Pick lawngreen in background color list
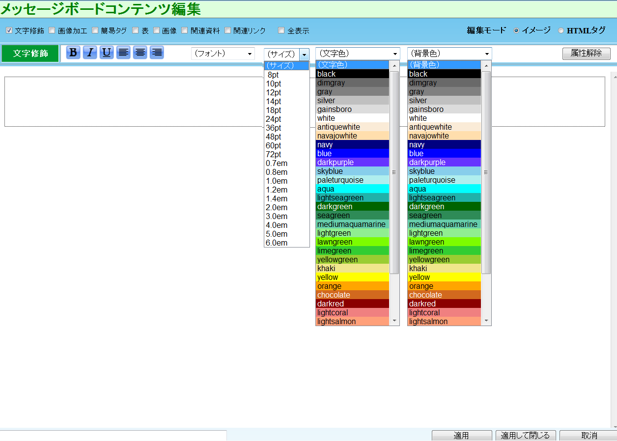 click(444, 242)
